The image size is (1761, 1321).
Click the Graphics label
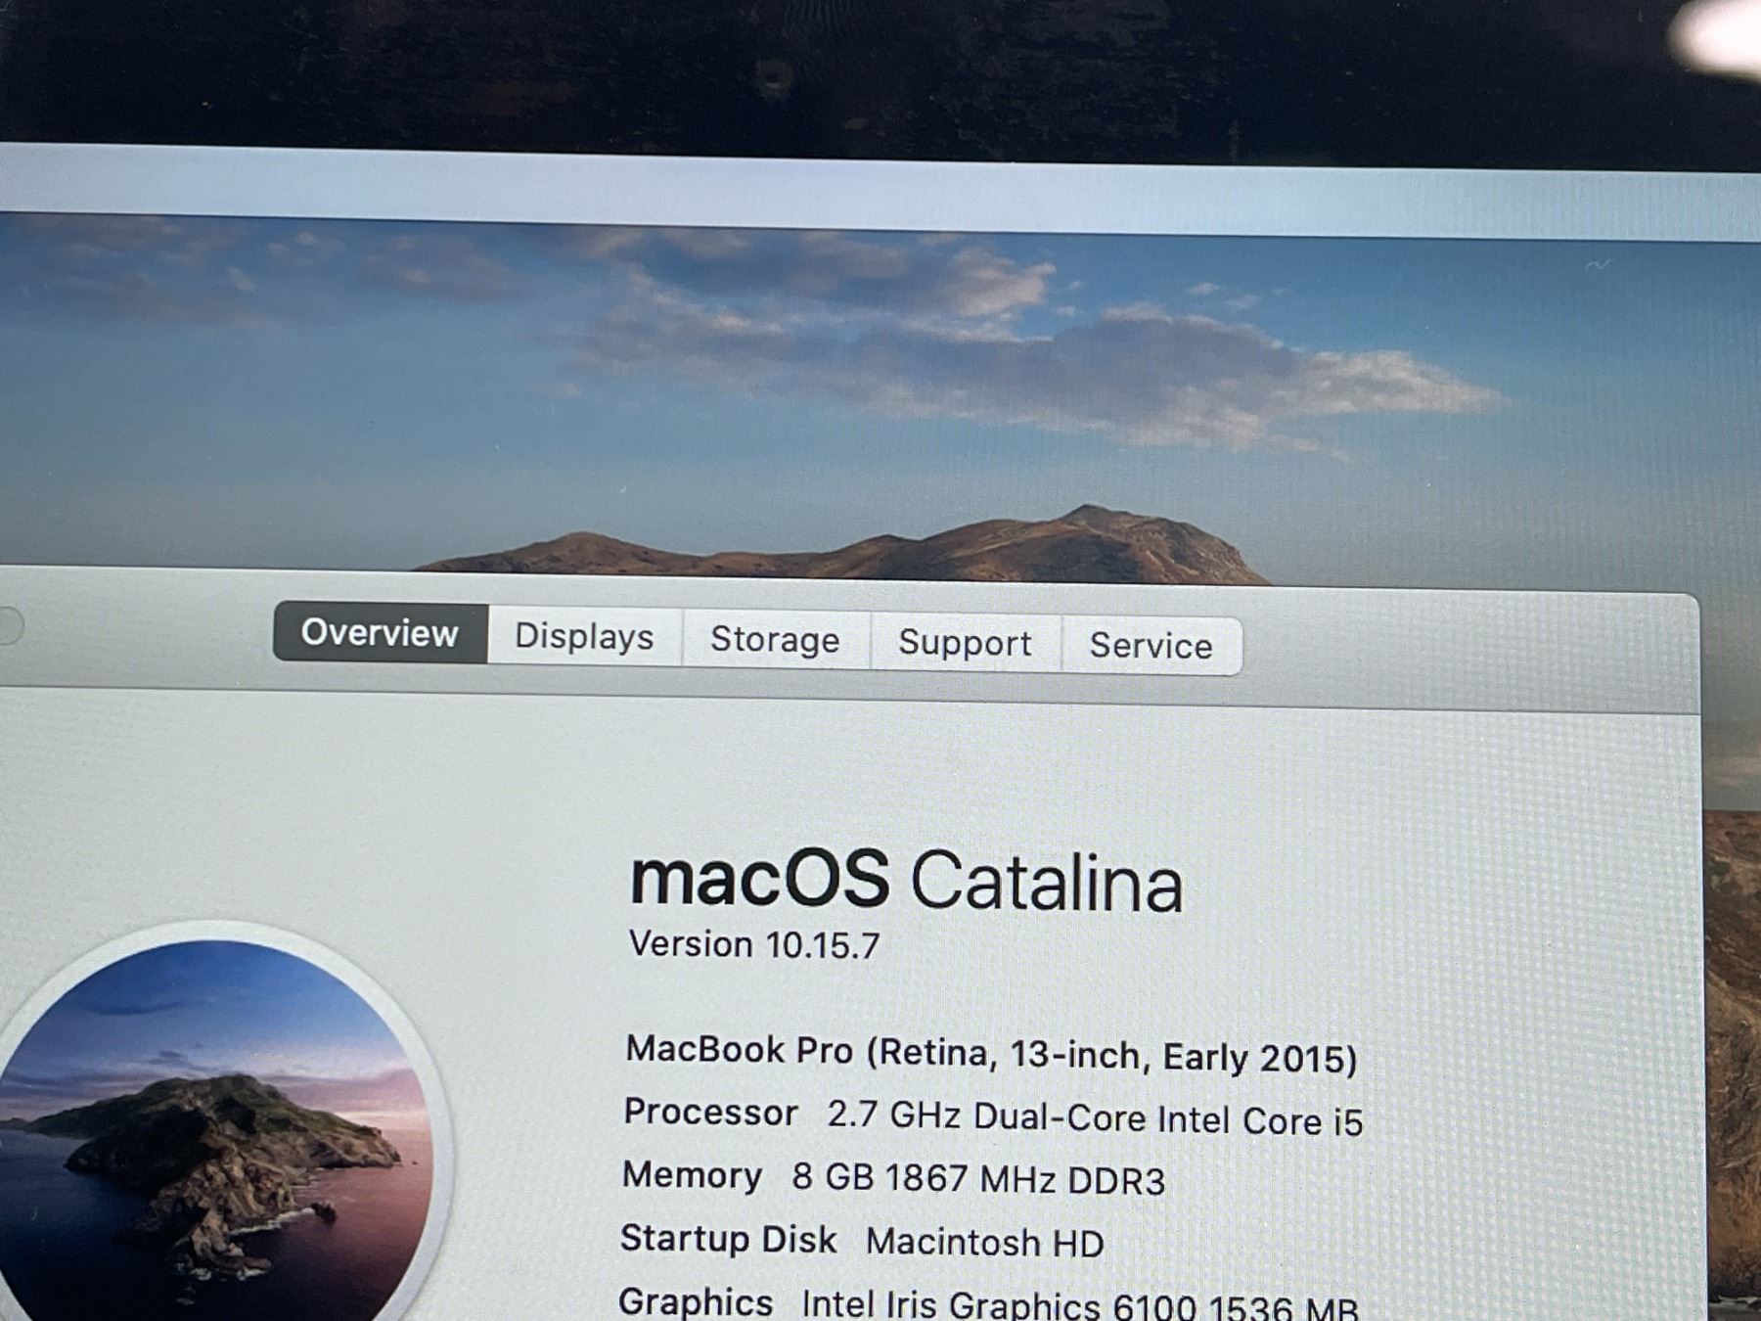click(696, 1301)
